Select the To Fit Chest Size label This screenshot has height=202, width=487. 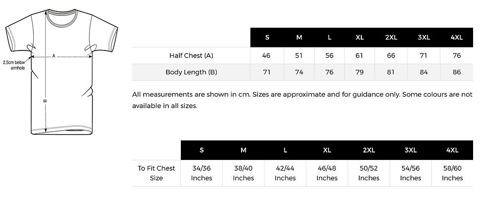point(156,173)
